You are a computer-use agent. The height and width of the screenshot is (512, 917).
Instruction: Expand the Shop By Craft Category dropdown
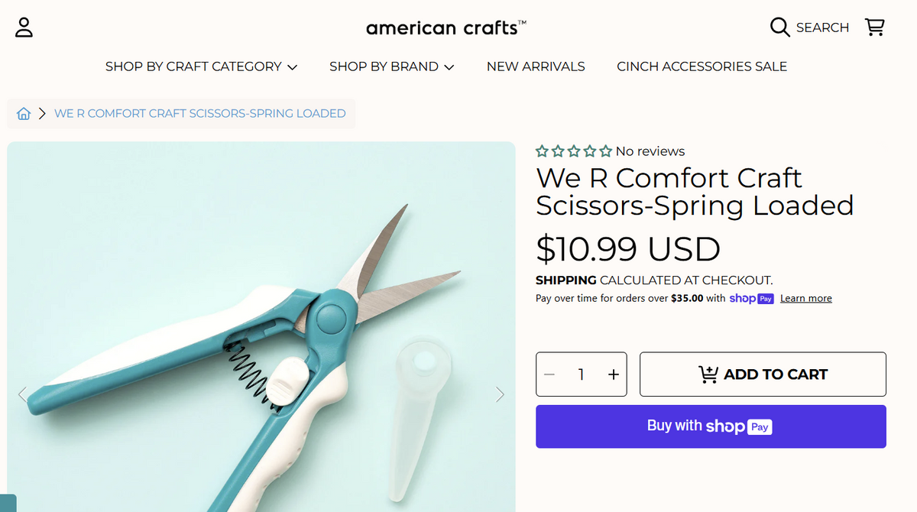201,66
